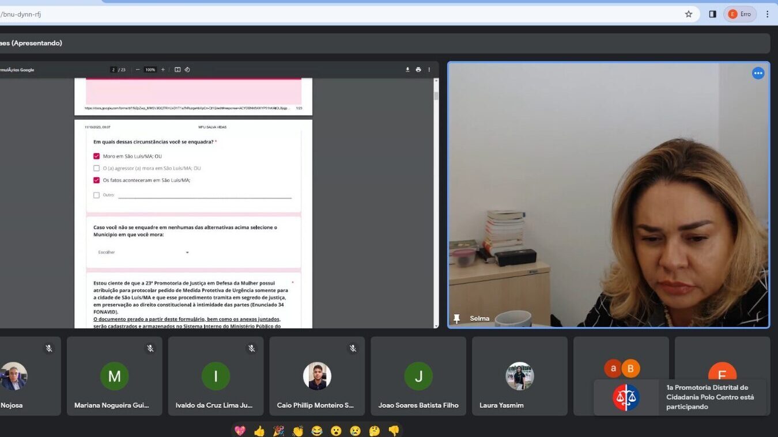Open the browser side panel

tap(712, 14)
